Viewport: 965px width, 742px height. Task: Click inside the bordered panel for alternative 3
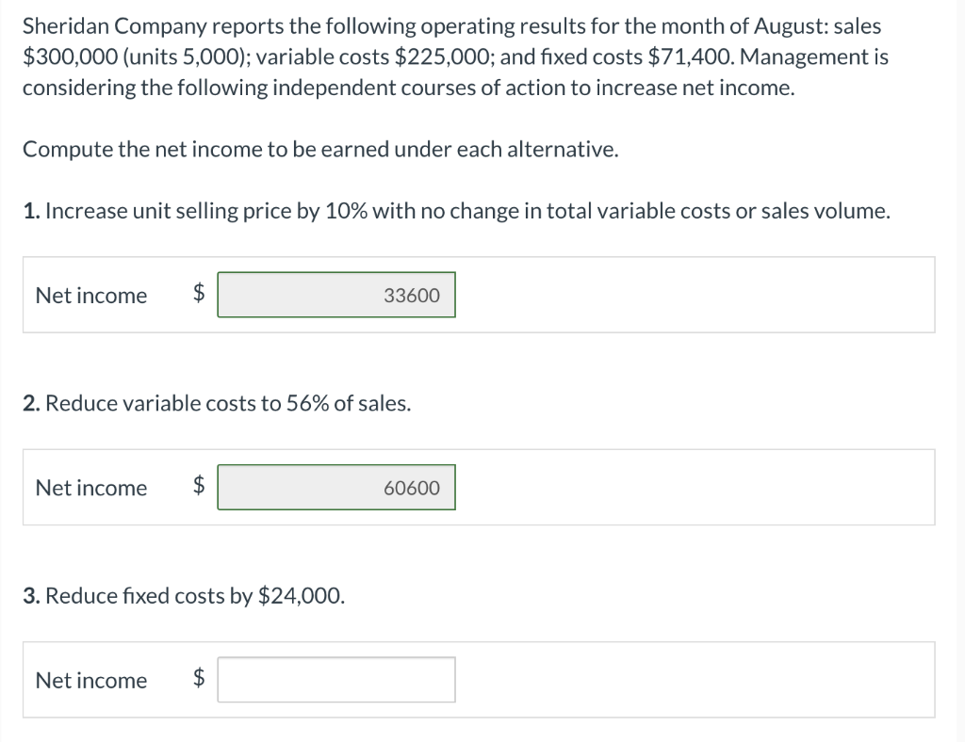pos(660,680)
